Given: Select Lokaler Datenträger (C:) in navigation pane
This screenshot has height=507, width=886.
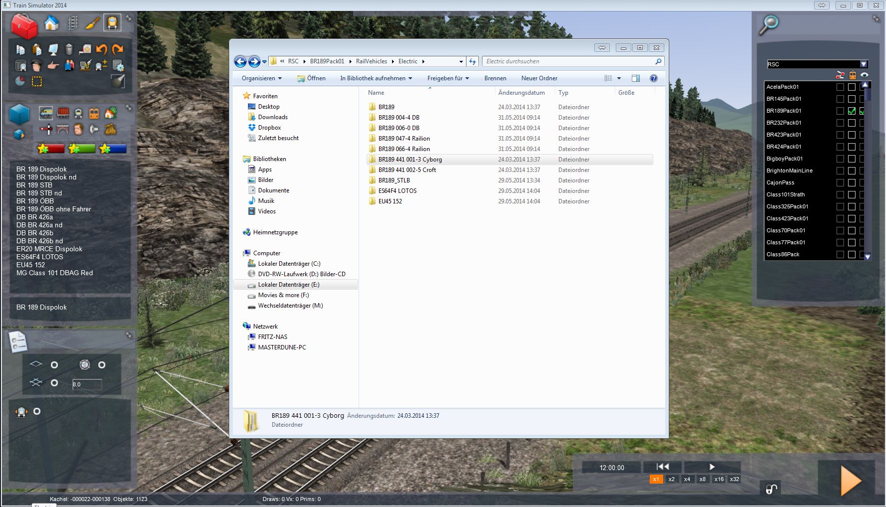Looking at the screenshot, I should click(x=289, y=264).
